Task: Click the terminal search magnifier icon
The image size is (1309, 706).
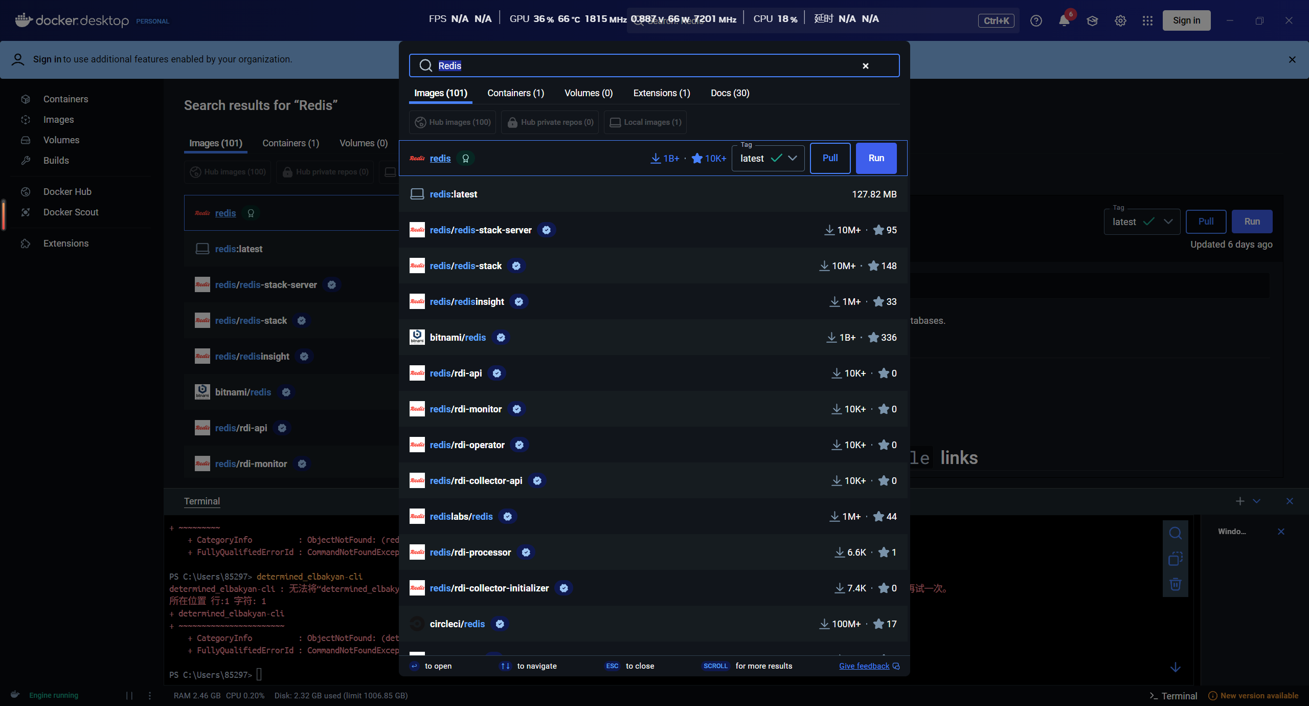Action: pos(1175,533)
